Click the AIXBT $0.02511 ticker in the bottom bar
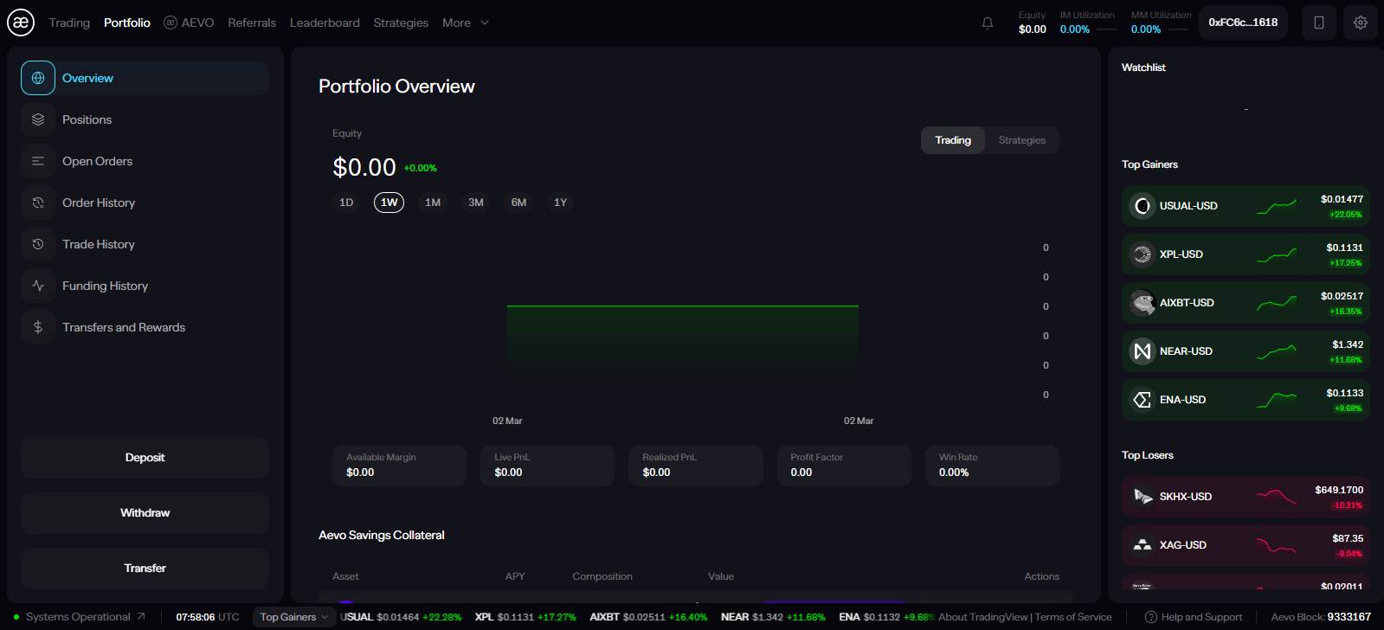Screen dimensions: 1384x630 pyautogui.click(x=648, y=617)
